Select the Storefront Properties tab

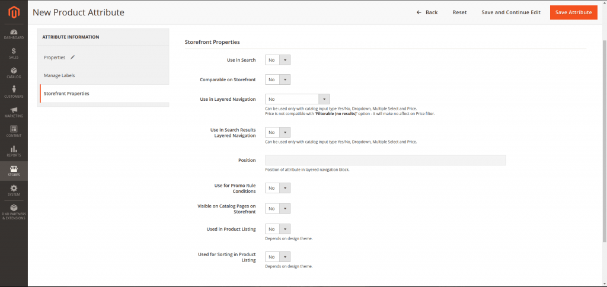(66, 94)
